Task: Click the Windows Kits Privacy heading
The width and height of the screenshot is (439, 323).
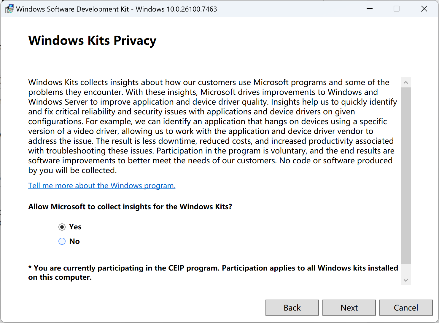Action: click(92, 41)
